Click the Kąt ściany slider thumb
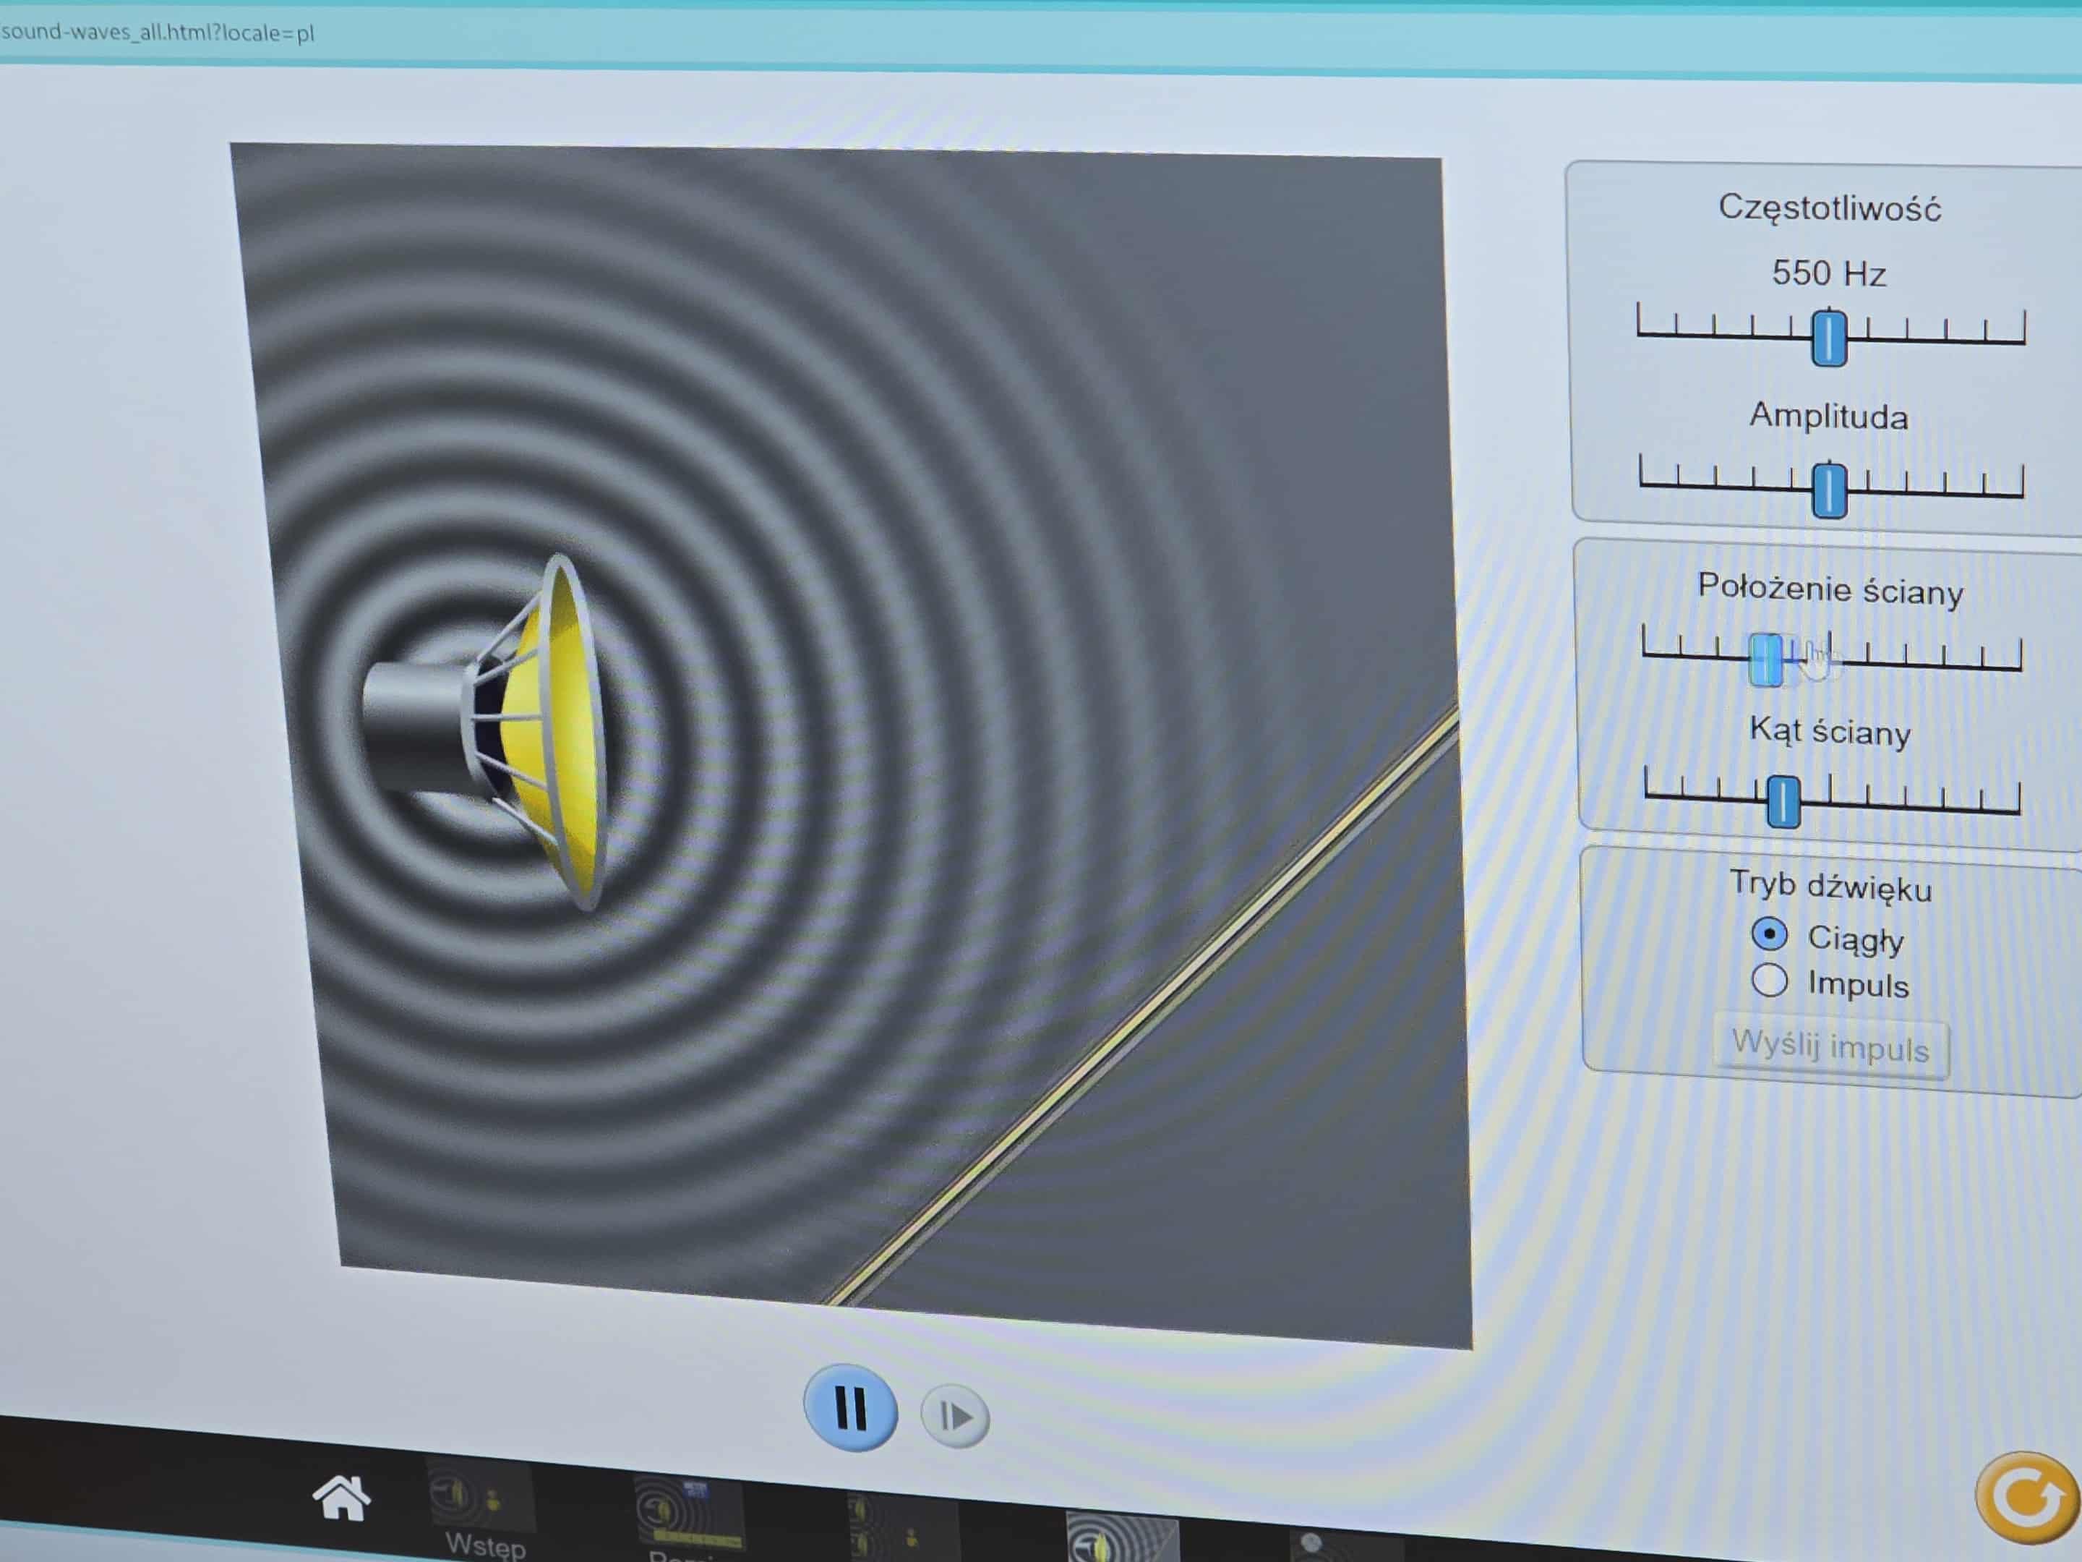The image size is (2082, 1562). click(1783, 801)
